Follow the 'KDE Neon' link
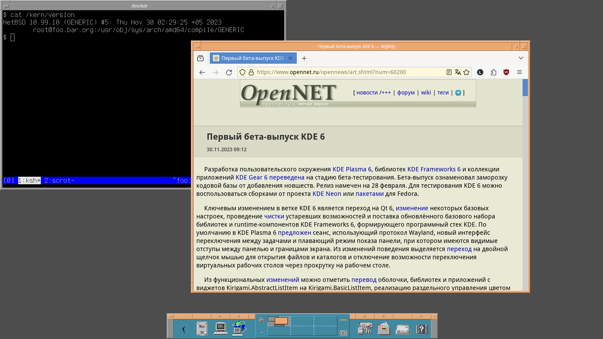This screenshot has width=603, height=339. 327,194
